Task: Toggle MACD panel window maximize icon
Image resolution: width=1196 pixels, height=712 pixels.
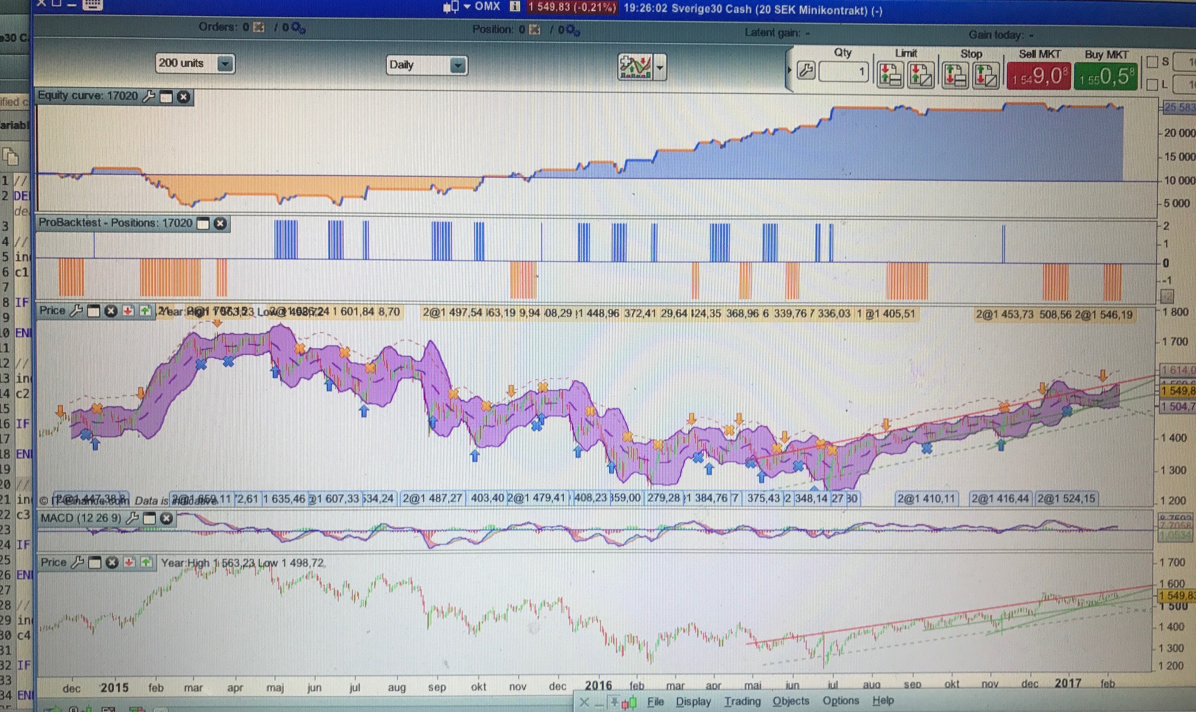Action: (149, 519)
